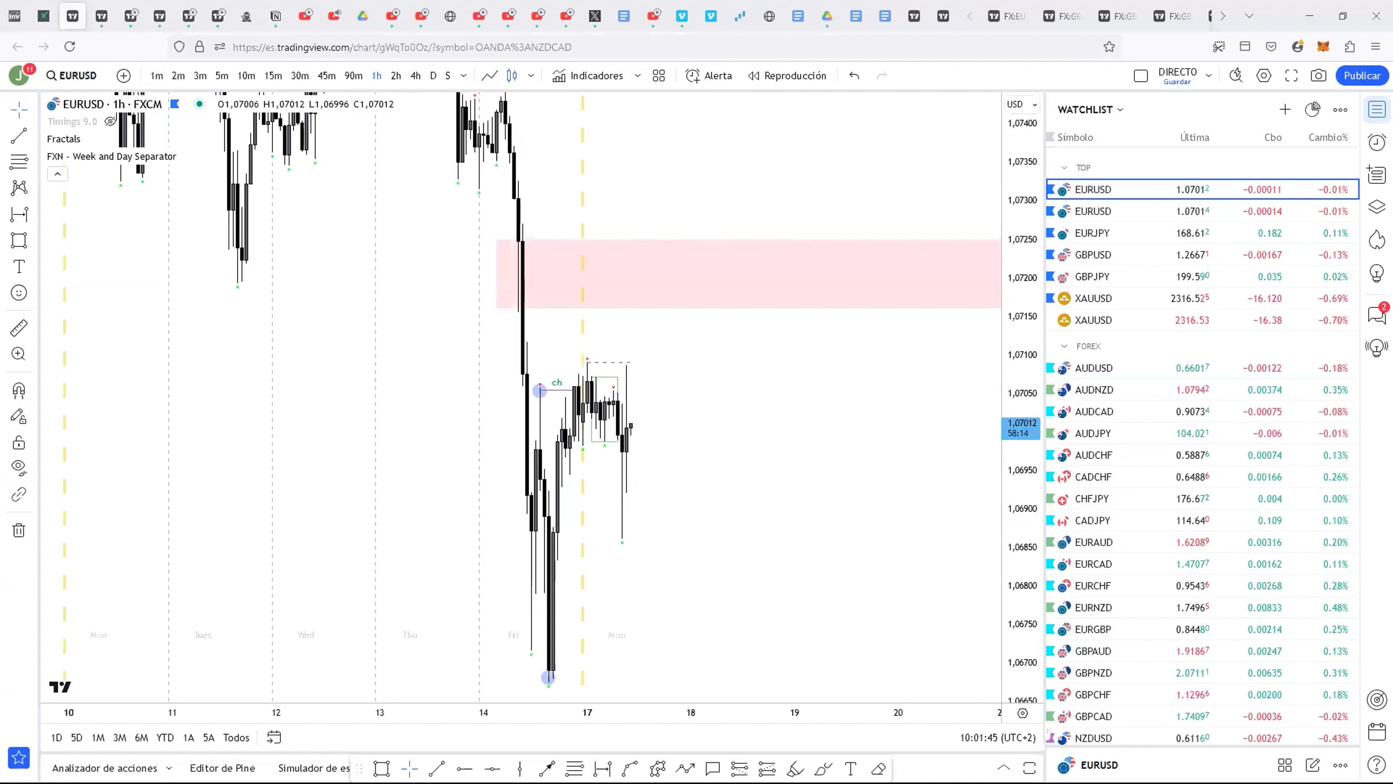Select the text tool in left toolbar
The width and height of the screenshot is (1393, 784).
[x=19, y=267]
